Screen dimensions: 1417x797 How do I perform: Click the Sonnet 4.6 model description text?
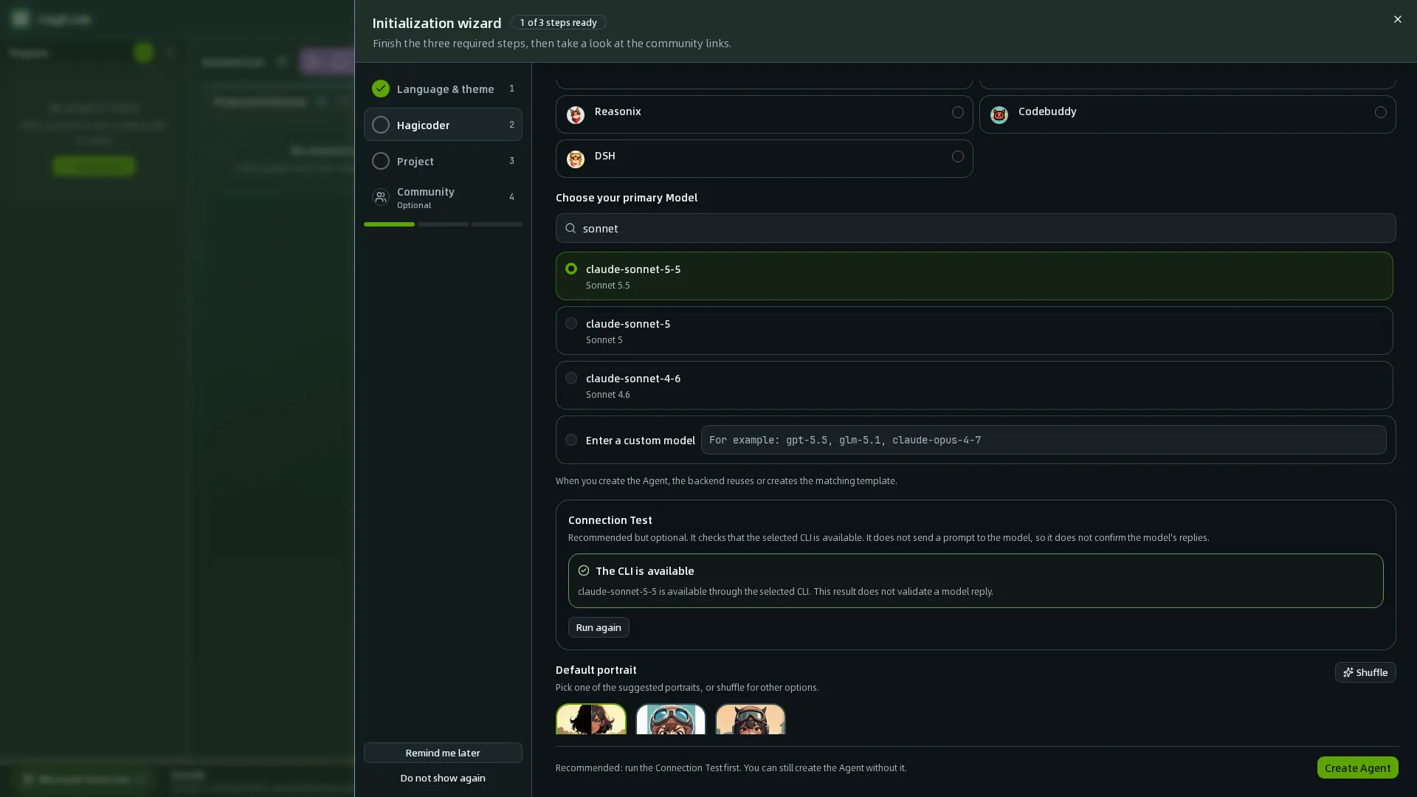pos(608,394)
